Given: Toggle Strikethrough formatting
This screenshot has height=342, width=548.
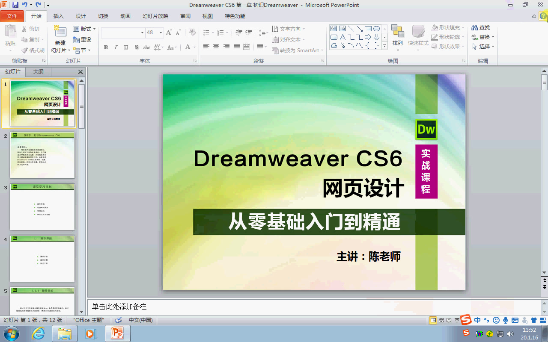Looking at the screenshot, I should [x=147, y=47].
